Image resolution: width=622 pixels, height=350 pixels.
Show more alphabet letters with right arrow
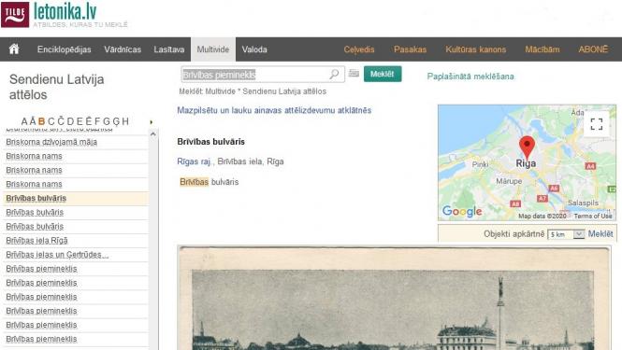point(152,122)
